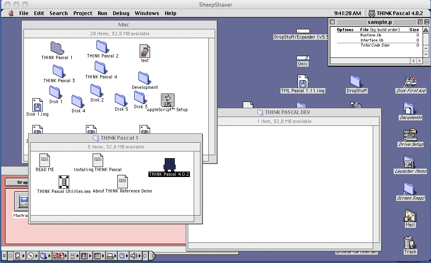
Task: Click sample.p vertical scroll up arrow
Action: pos(426,48)
